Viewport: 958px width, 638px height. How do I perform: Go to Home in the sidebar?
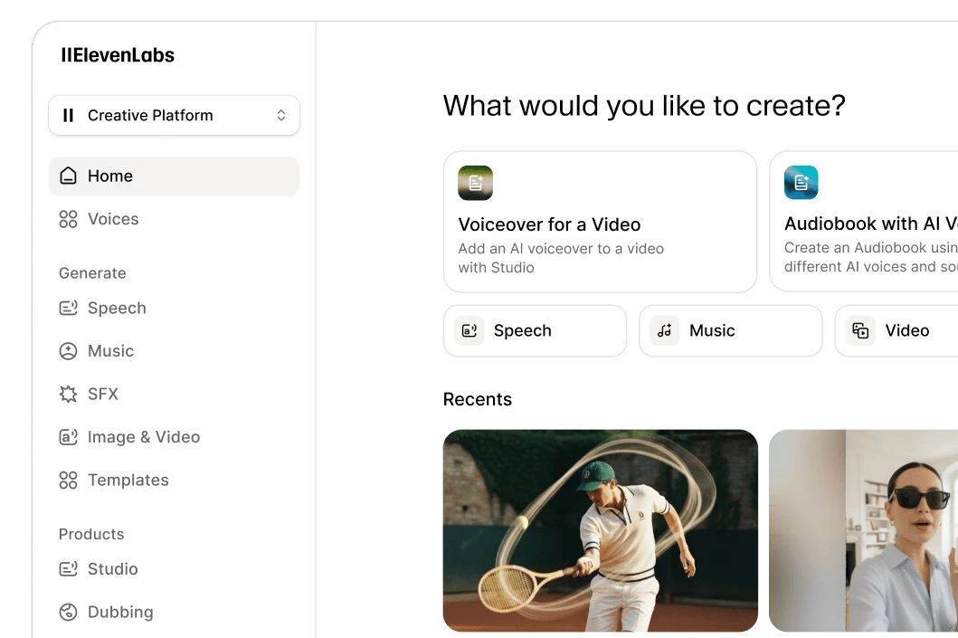174,176
